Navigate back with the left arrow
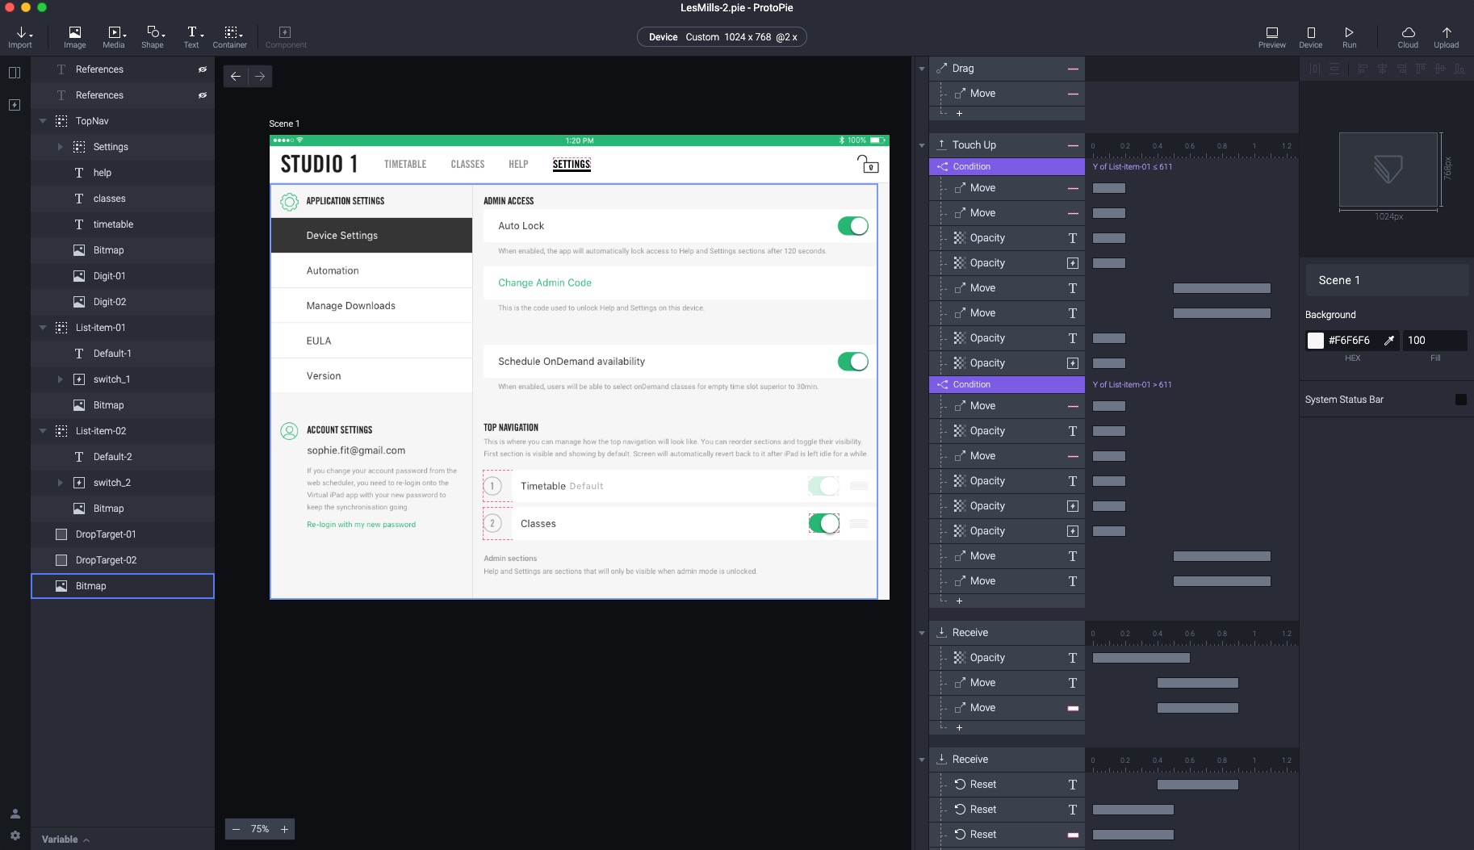 [236, 76]
